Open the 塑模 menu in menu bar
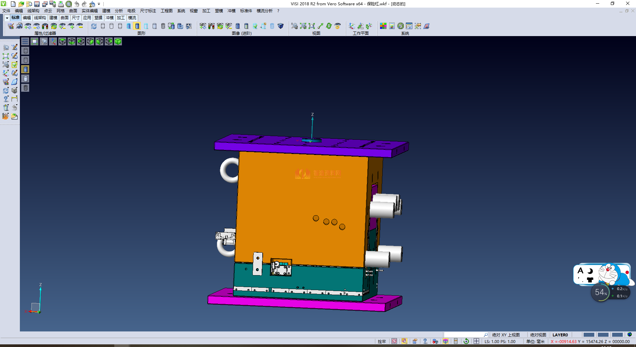Viewport: 636px width, 347px height. [219, 11]
